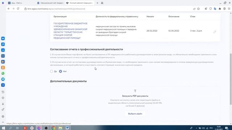Viewport: 232px width, 130px height.
Task: Open browser history clock icon in sidebar
Action: [x=3, y=92]
